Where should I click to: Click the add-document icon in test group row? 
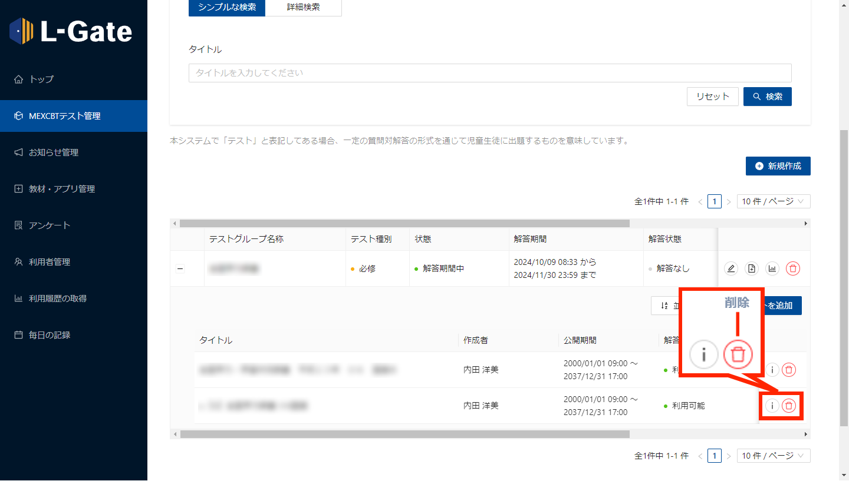click(751, 269)
